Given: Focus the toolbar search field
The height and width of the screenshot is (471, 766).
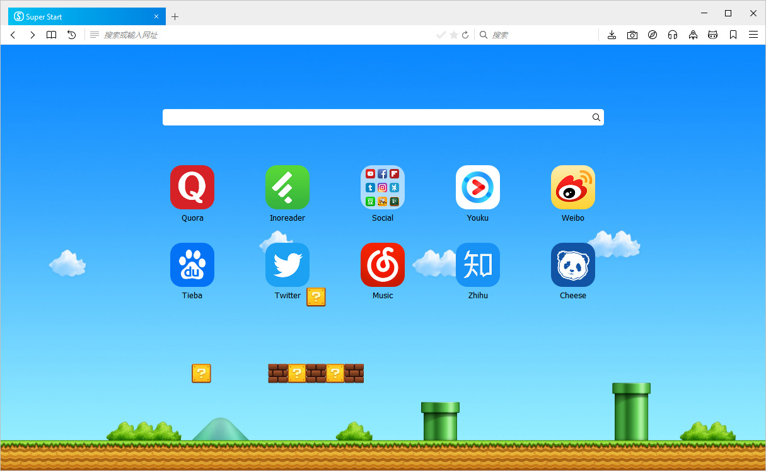Looking at the screenshot, I should (x=542, y=35).
